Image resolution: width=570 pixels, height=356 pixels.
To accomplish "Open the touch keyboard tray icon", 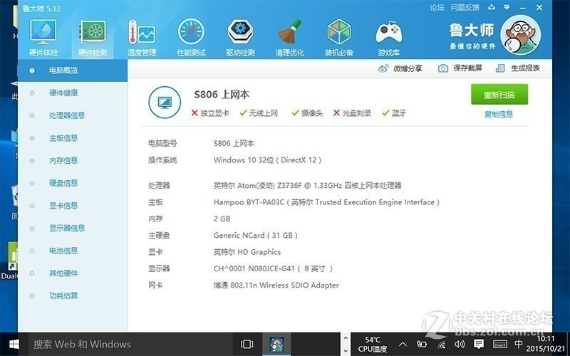I will (500, 344).
